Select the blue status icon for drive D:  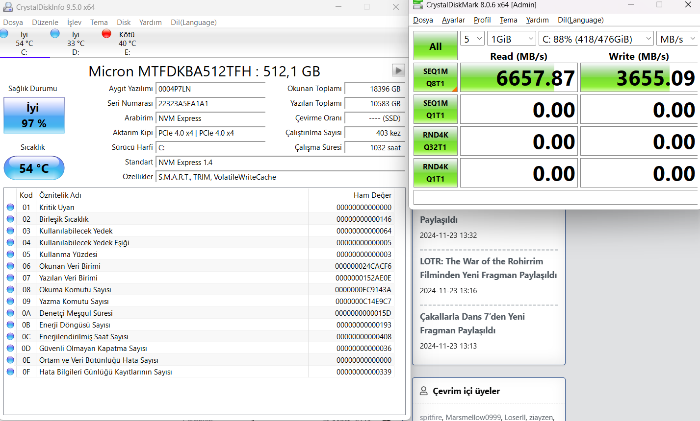click(x=55, y=33)
